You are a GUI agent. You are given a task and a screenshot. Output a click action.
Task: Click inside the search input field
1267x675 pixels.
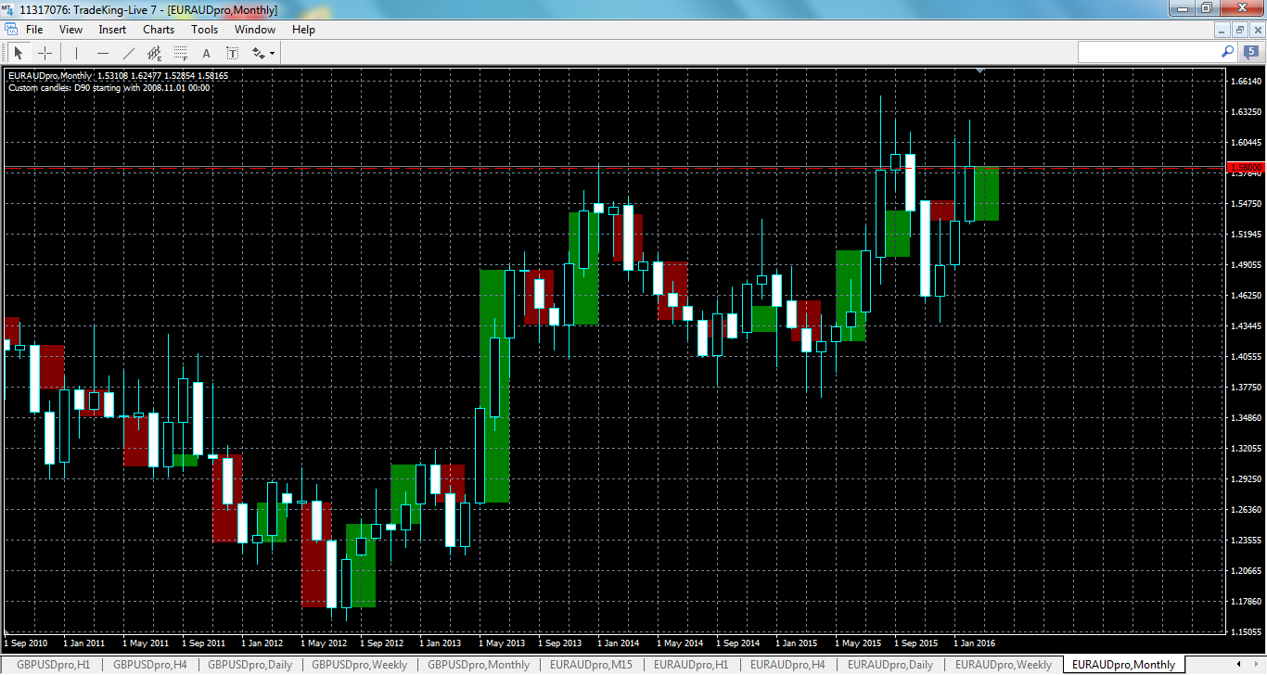tap(1148, 52)
